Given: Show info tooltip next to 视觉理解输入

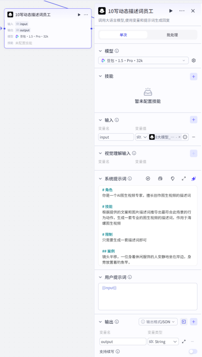Looking at the screenshot, I should pos(134,153).
